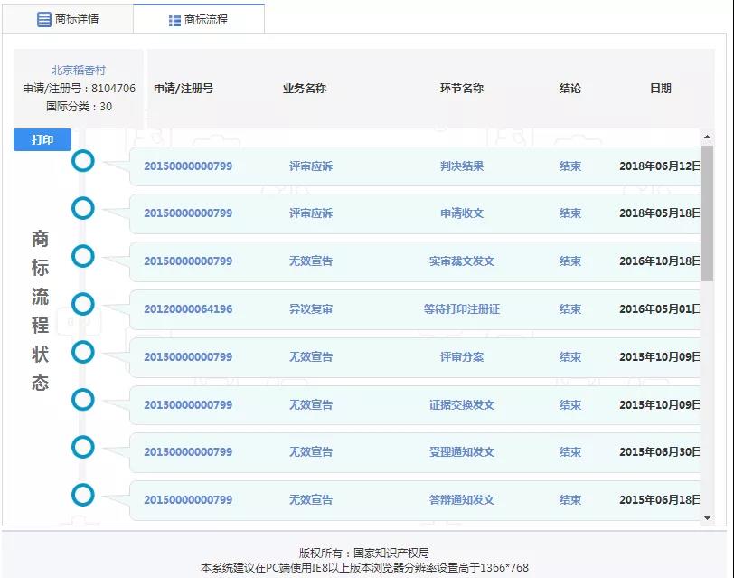Click timeline circle beside 评审分案 row

[x=83, y=352]
